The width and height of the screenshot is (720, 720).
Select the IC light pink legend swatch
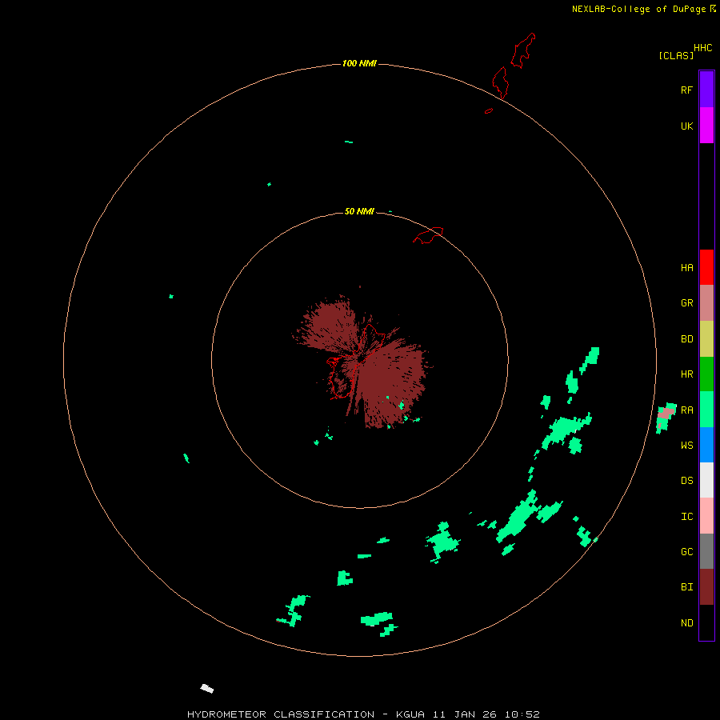click(x=706, y=516)
